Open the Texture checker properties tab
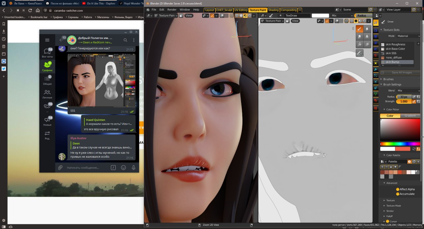 pyautogui.click(x=376, y=108)
